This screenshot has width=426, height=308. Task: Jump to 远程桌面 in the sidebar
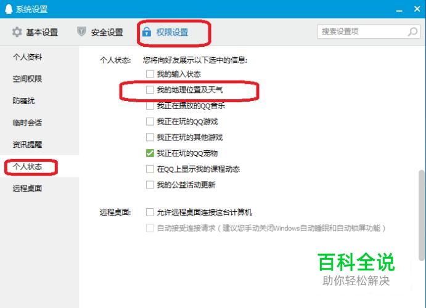tap(28, 188)
